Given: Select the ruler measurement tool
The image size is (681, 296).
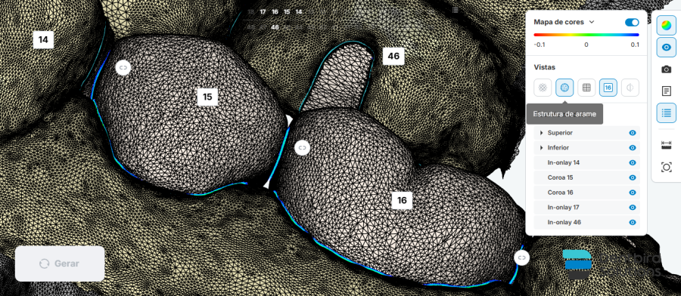Looking at the screenshot, I should [666, 145].
